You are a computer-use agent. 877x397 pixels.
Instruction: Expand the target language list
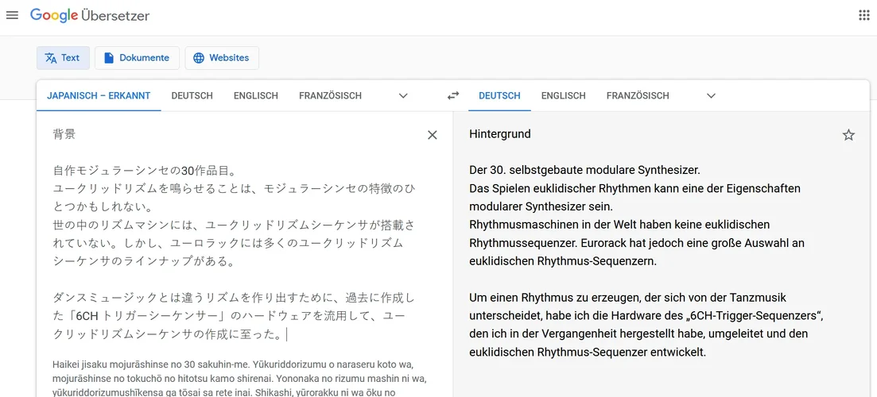tap(711, 95)
